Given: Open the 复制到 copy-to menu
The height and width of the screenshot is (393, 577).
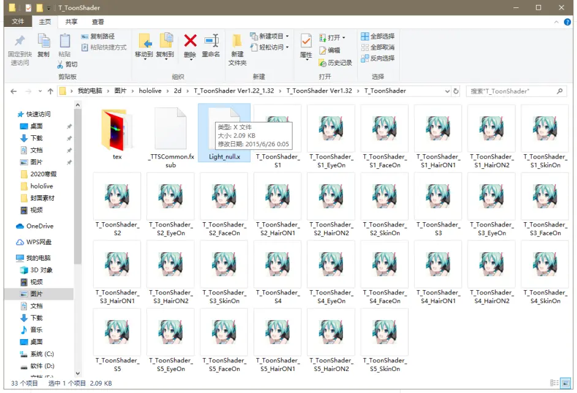Looking at the screenshot, I should click(165, 46).
